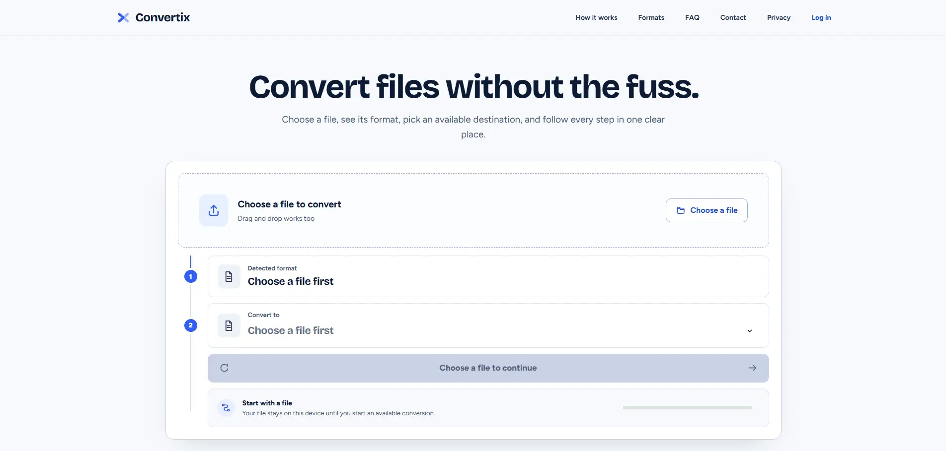Image resolution: width=946 pixels, height=451 pixels.
Task: Open the How it works nav item
Action: 596,17
